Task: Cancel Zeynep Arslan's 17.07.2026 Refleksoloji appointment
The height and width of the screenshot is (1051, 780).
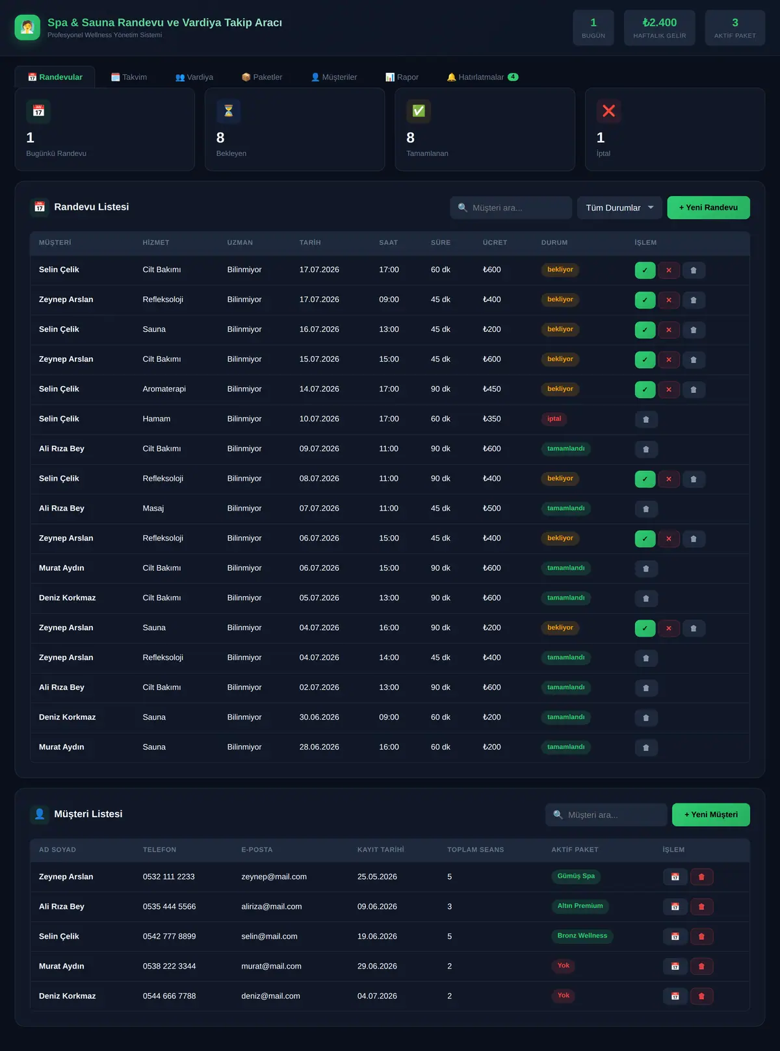Action: click(669, 300)
